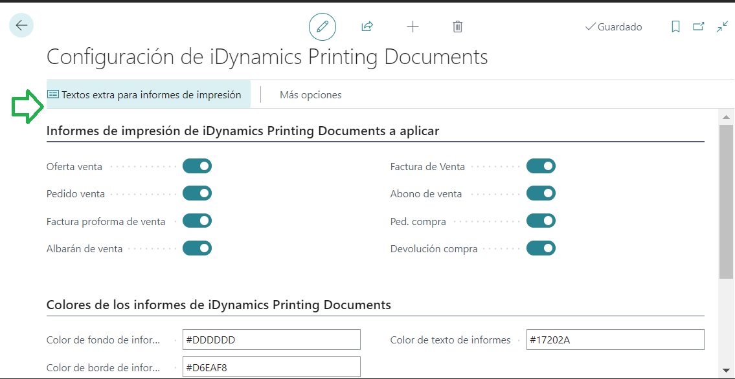This screenshot has width=735, height=379.
Task: Toggle the Pedido venta switch
Action: 198,193
